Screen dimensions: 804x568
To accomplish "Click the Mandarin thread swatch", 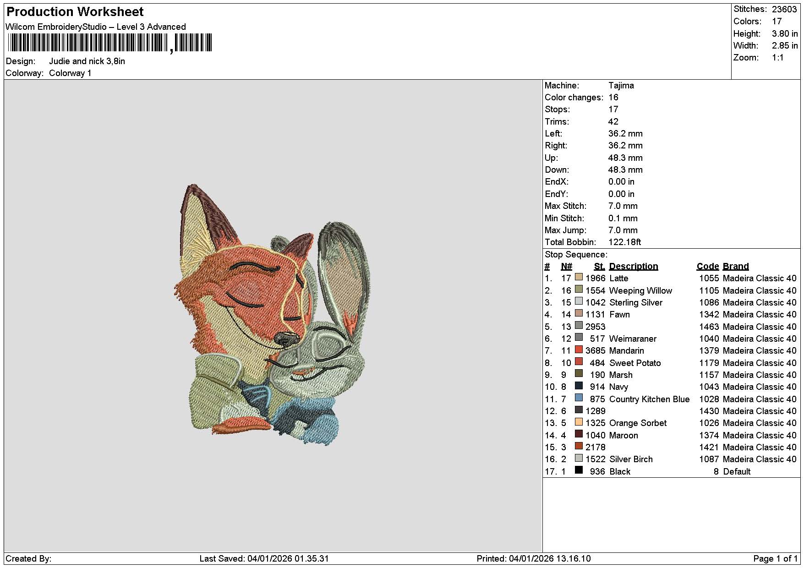I will tap(579, 350).
